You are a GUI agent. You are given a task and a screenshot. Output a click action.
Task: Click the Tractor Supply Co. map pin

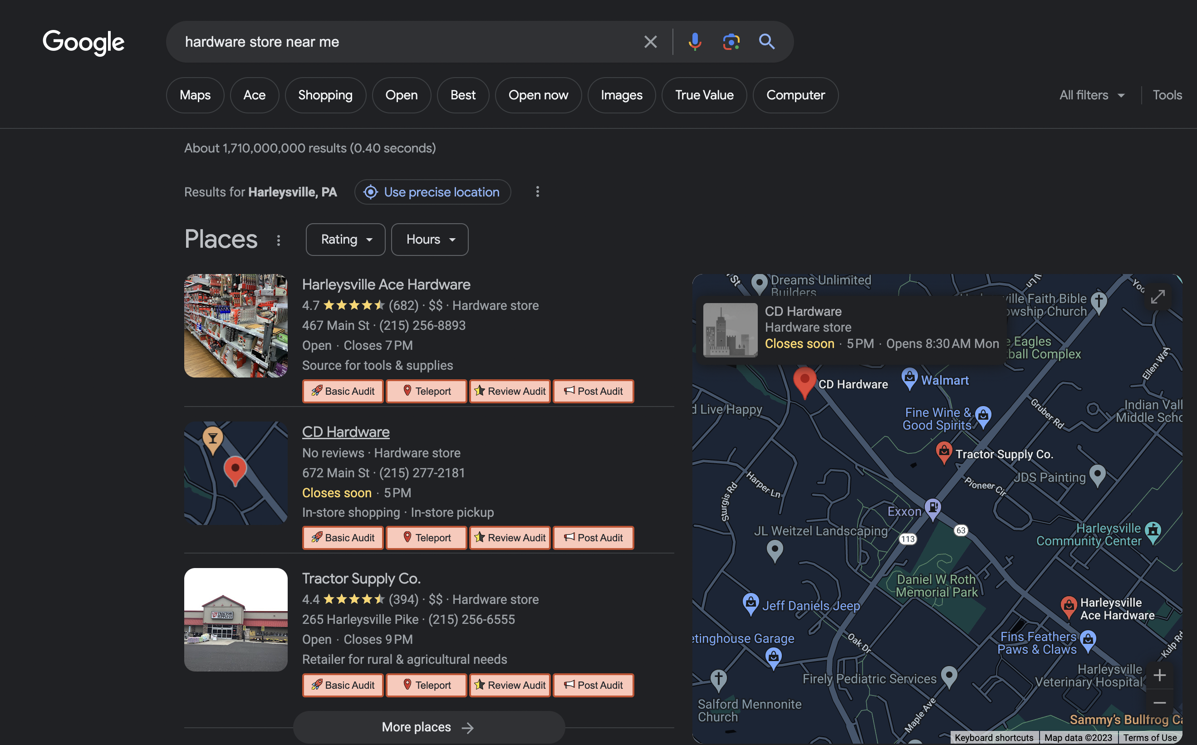pyautogui.click(x=943, y=453)
